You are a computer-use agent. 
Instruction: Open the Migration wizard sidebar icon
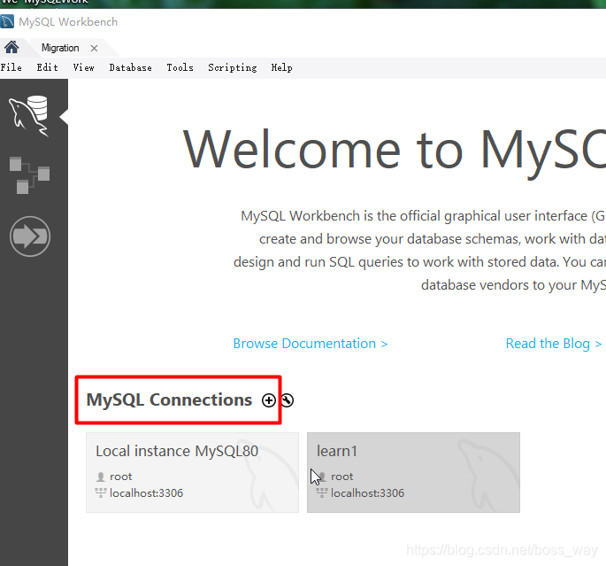click(x=30, y=236)
